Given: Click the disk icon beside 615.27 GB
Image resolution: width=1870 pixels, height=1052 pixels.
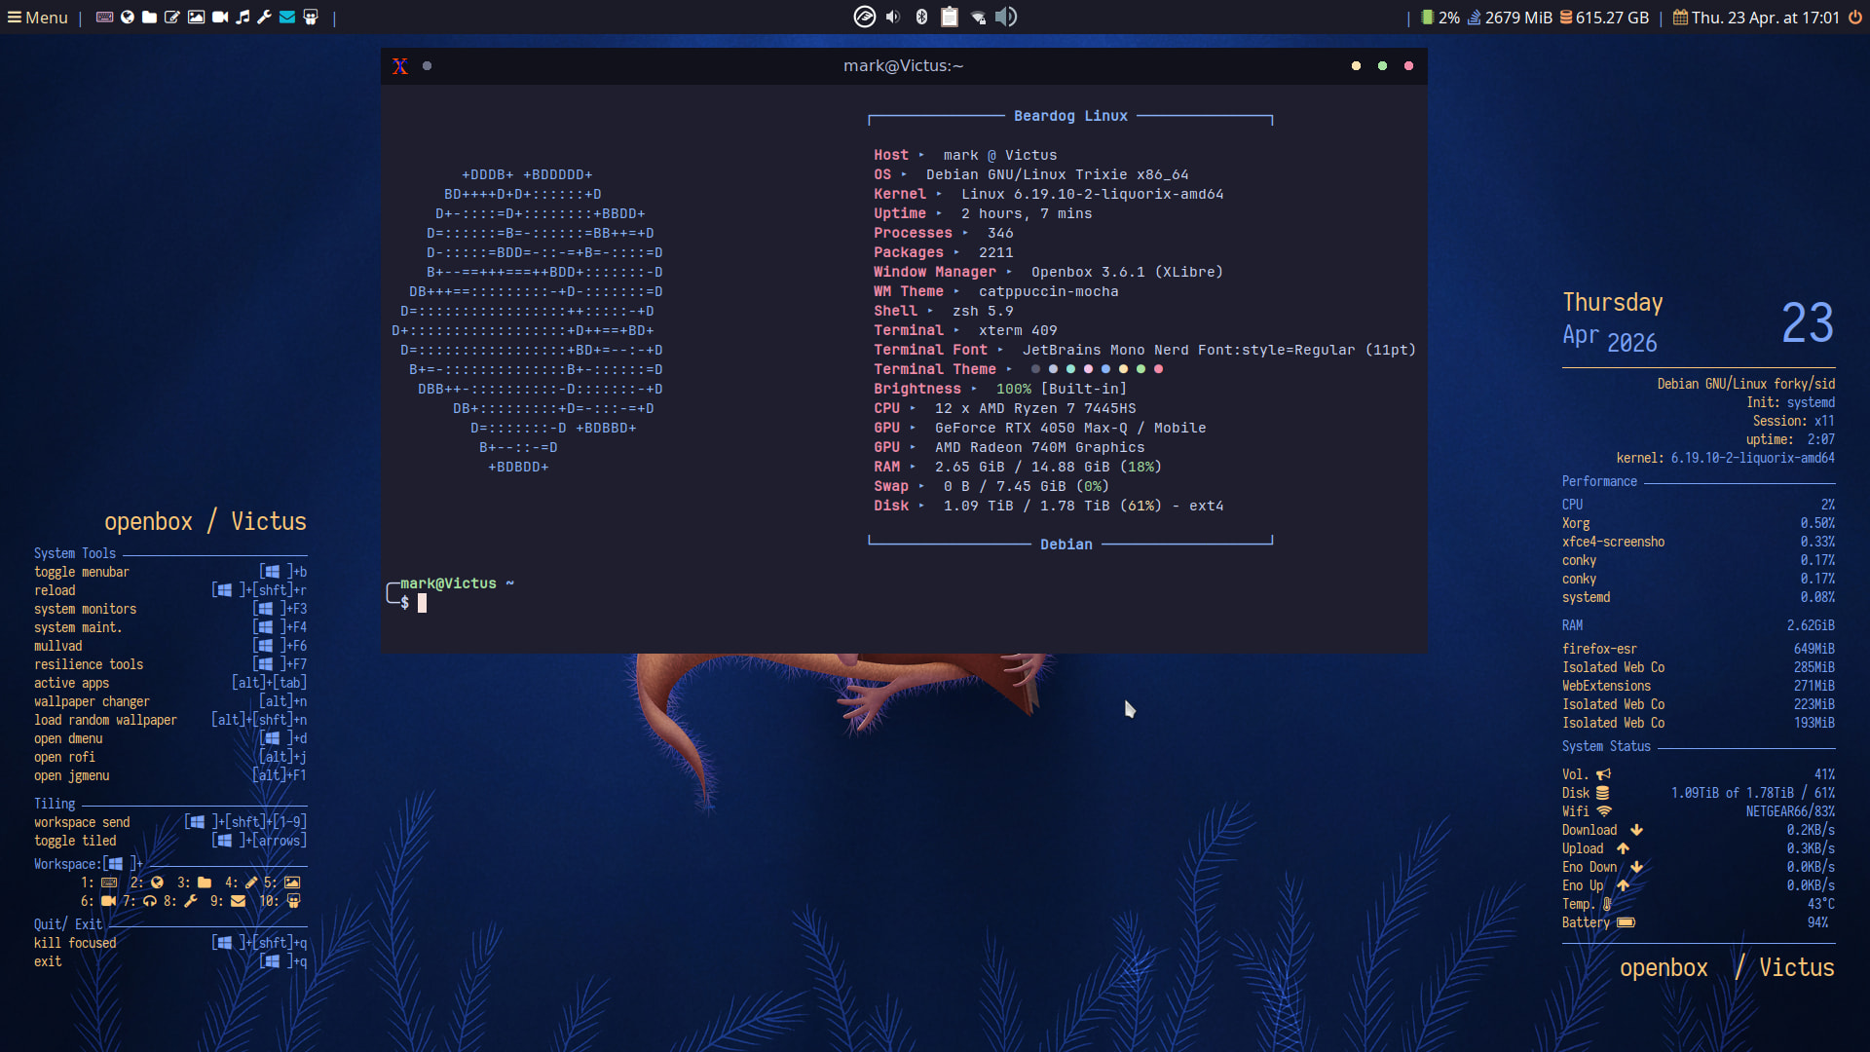Looking at the screenshot, I should [1566, 18].
